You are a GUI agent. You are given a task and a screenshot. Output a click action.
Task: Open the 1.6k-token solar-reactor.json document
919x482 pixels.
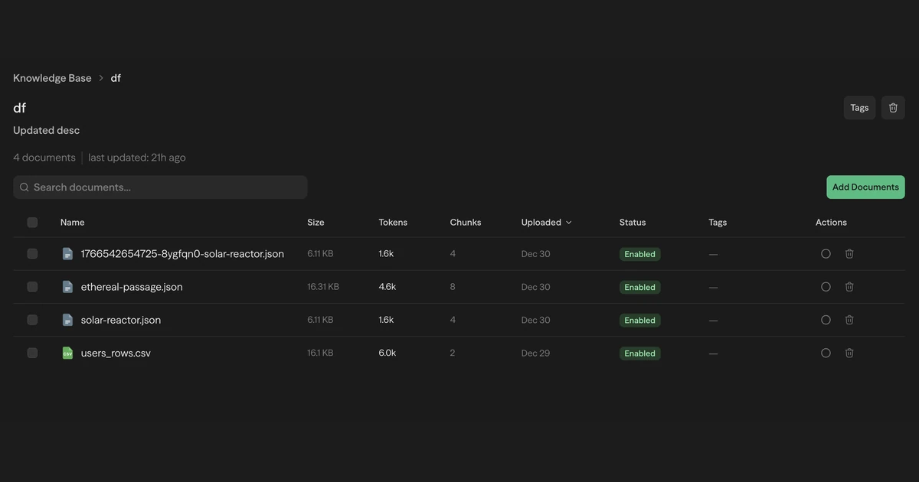[121, 320]
